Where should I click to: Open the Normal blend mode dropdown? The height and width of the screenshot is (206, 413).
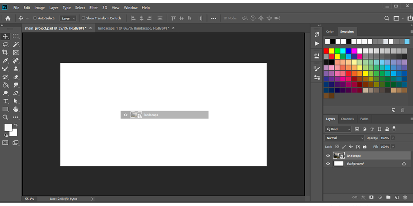[344, 138]
